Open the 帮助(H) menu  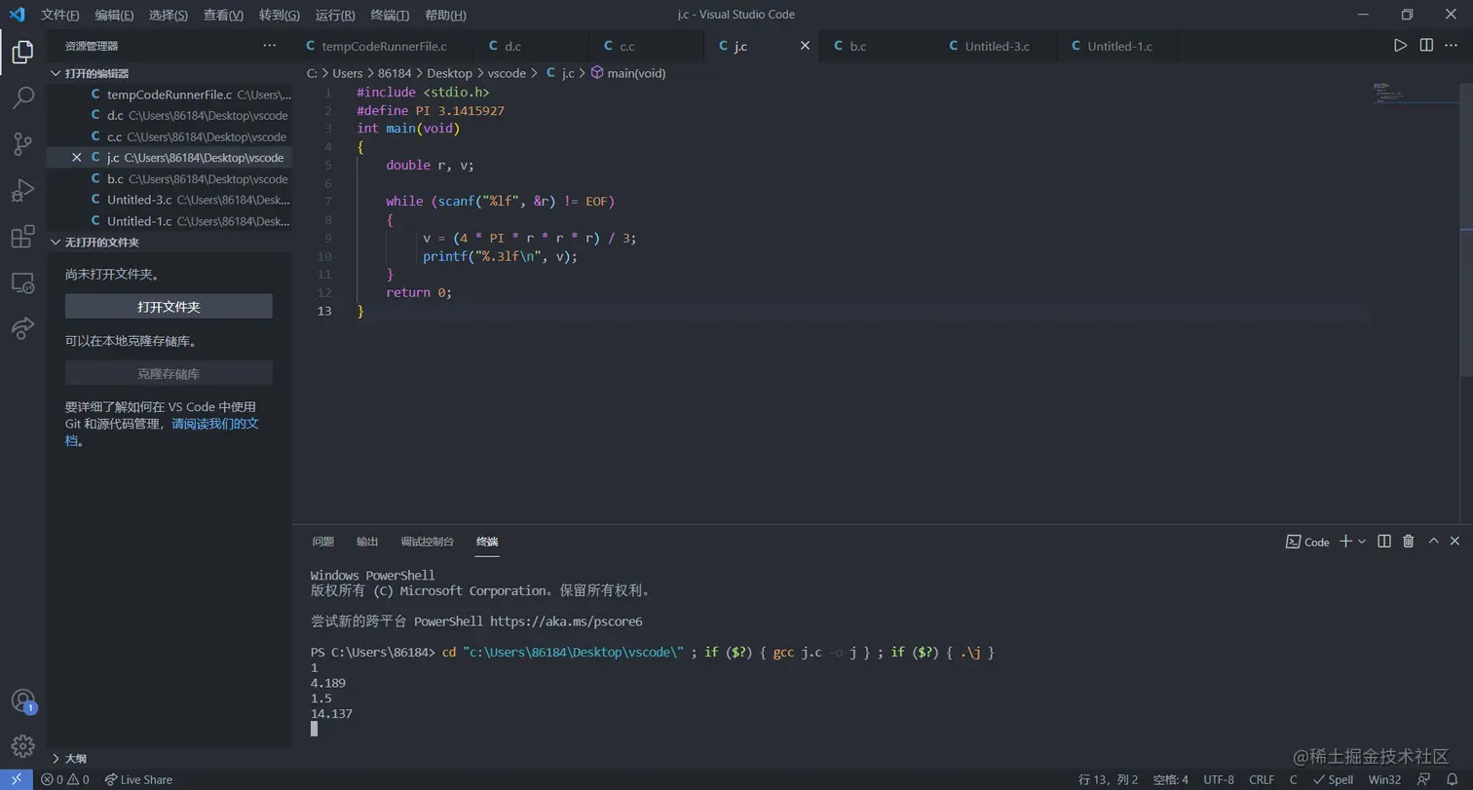[x=445, y=15]
